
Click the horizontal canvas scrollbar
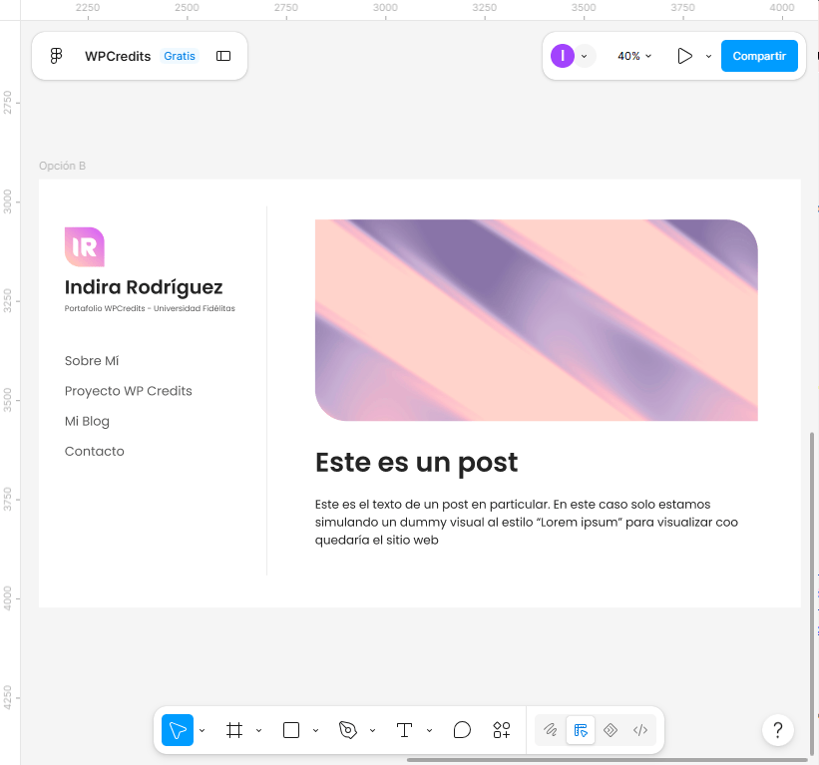607,760
